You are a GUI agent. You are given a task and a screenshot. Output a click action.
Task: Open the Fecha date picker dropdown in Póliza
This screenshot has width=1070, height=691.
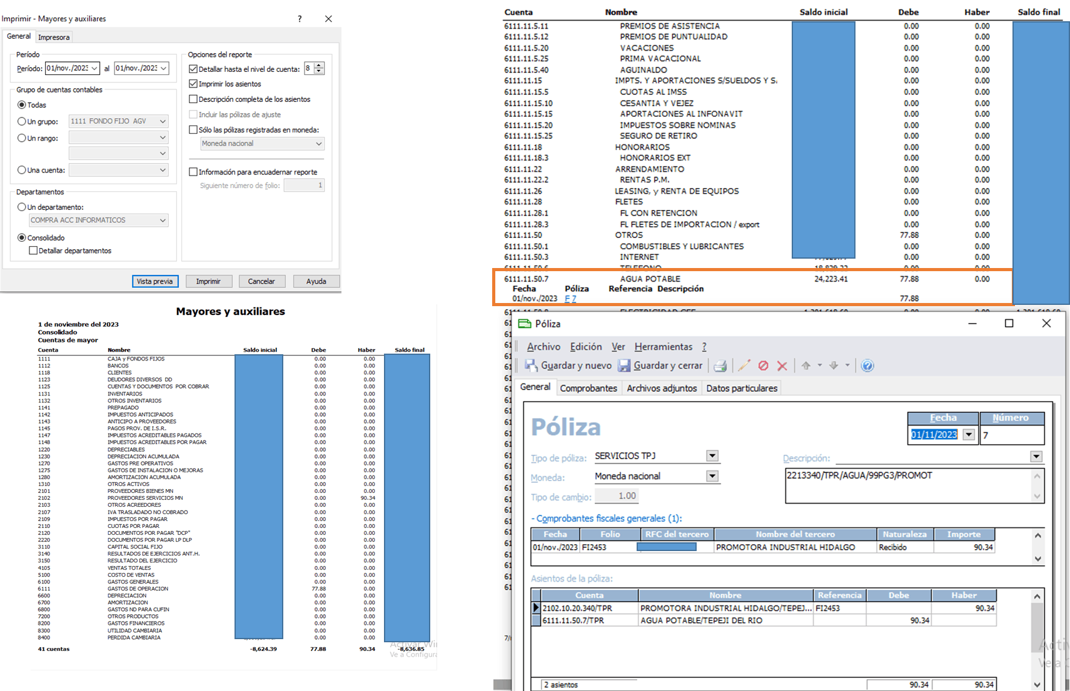[x=969, y=435]
